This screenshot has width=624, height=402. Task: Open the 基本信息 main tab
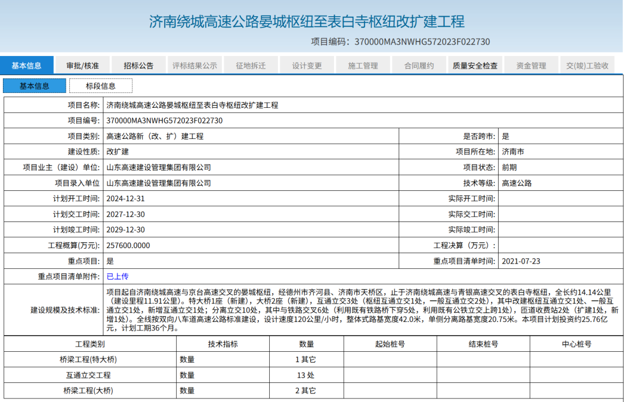point(27,66)
